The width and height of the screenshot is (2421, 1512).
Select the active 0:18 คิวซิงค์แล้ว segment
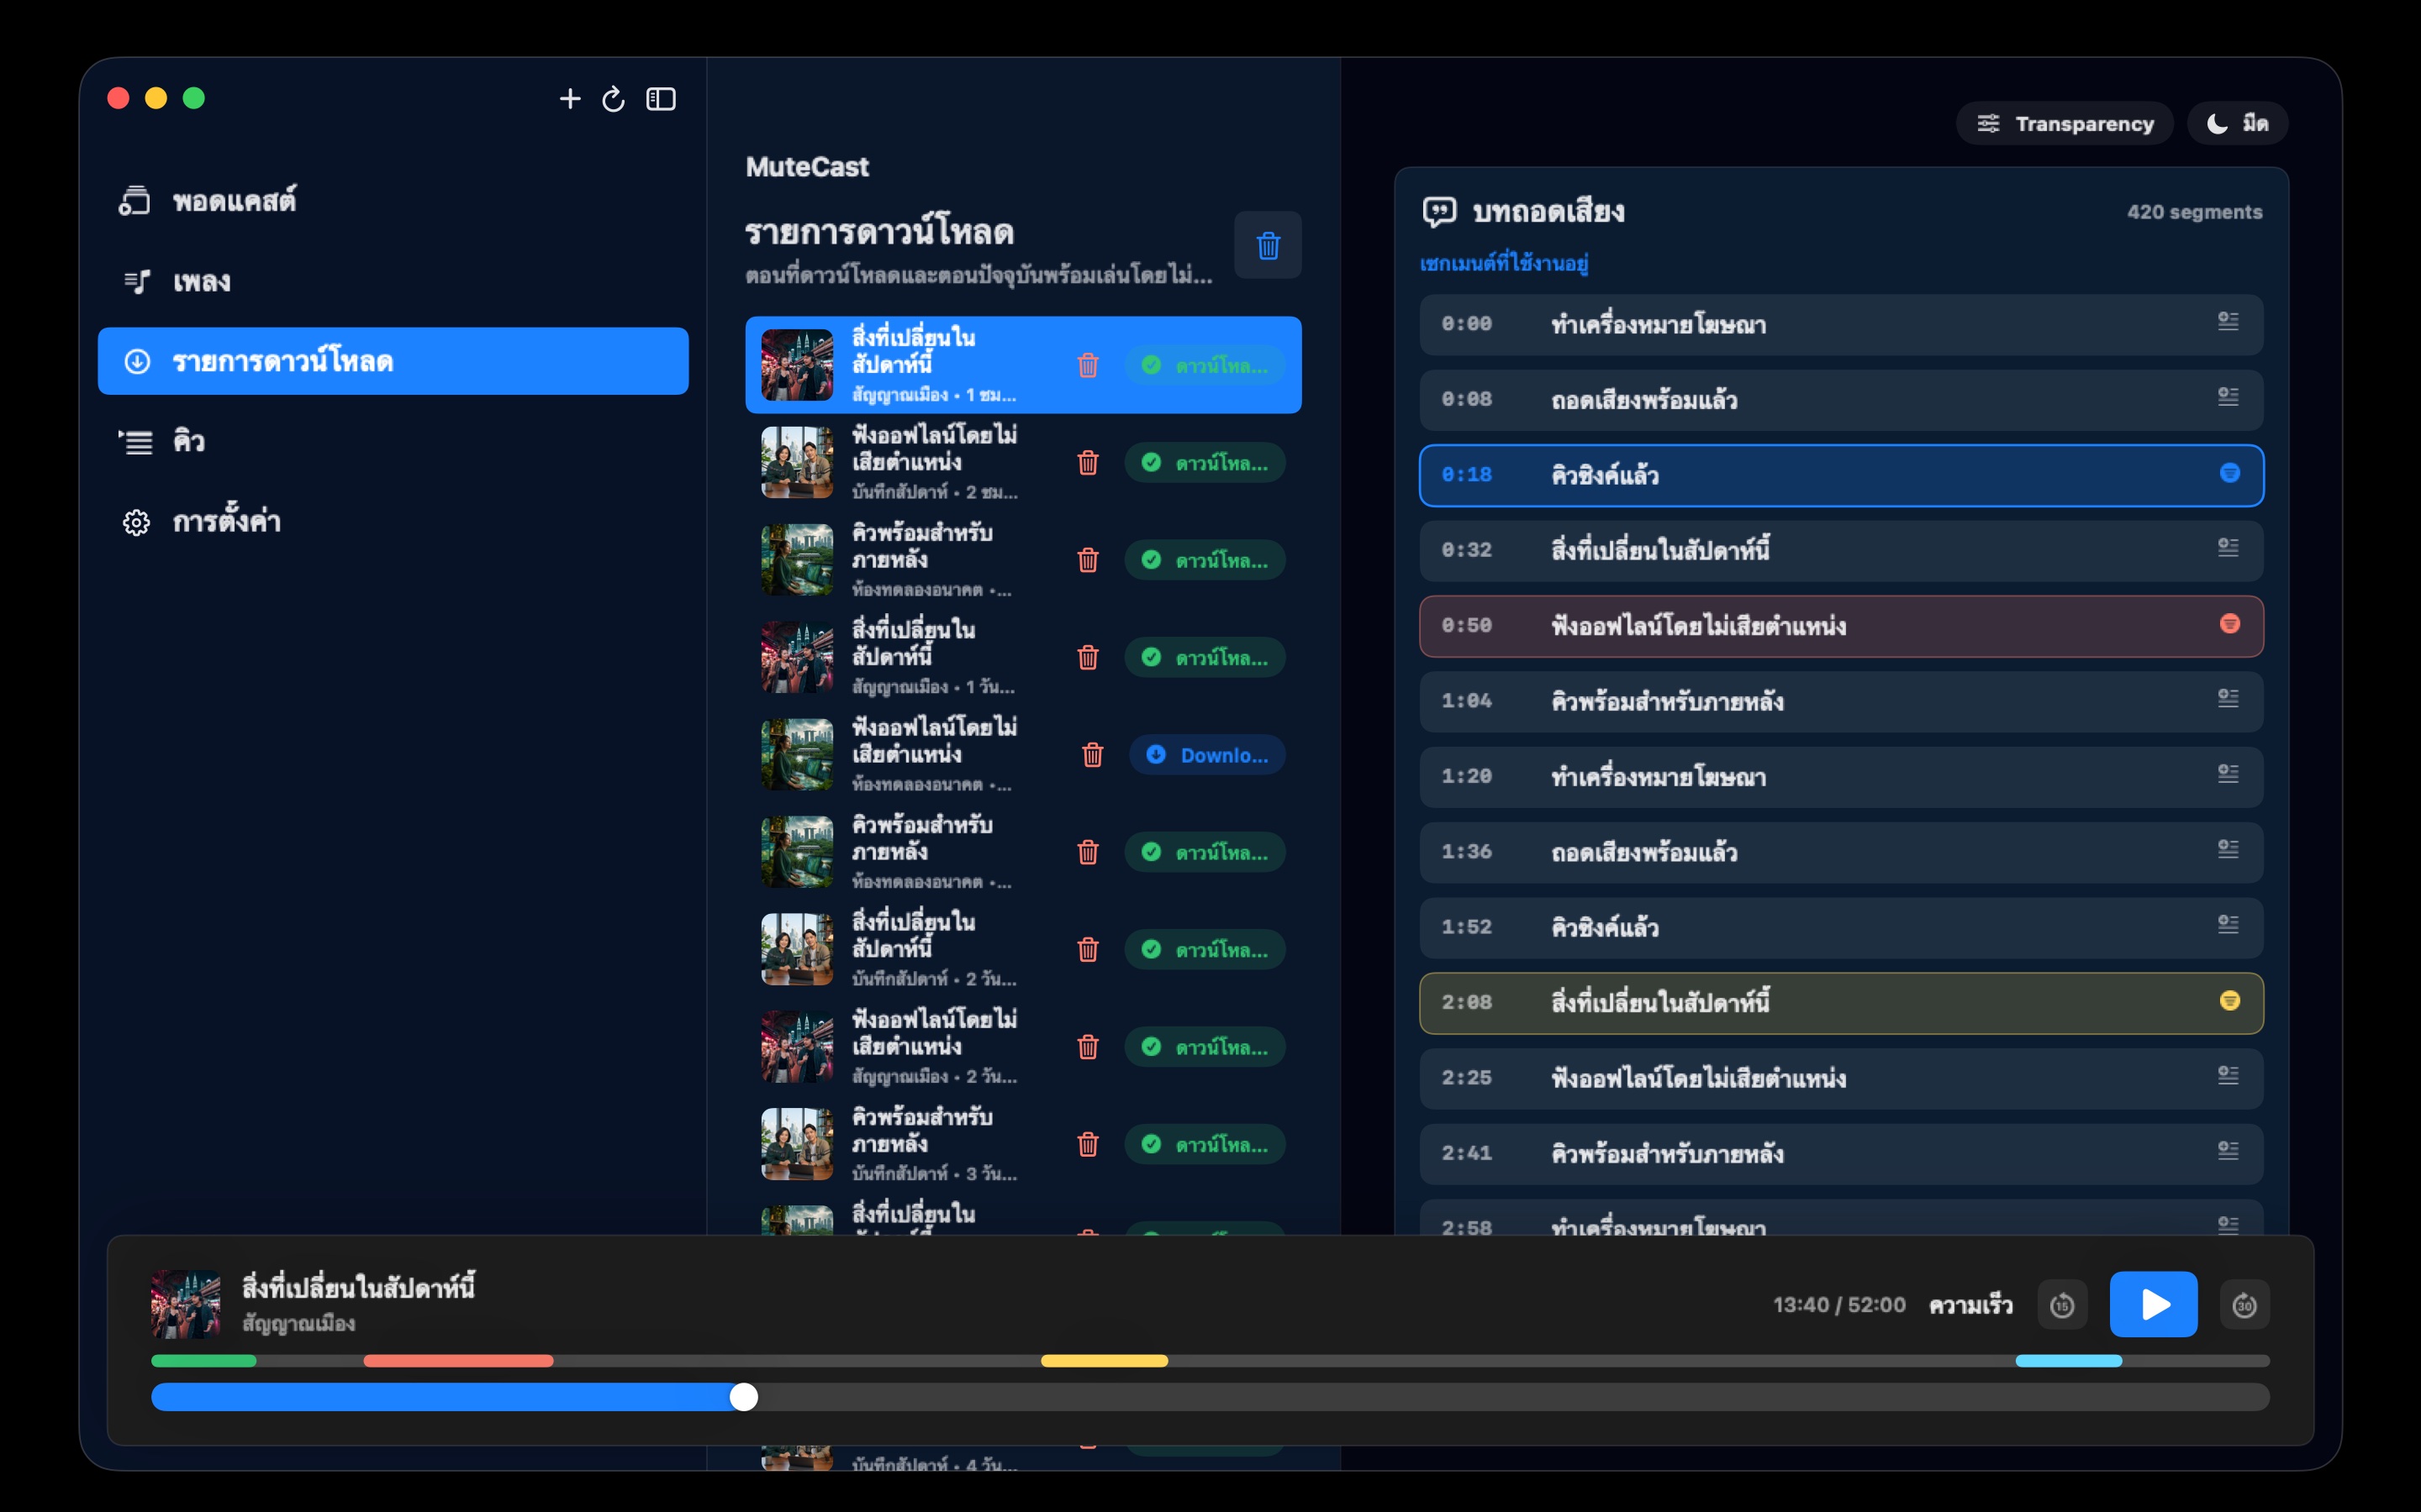click(1841, 475)
